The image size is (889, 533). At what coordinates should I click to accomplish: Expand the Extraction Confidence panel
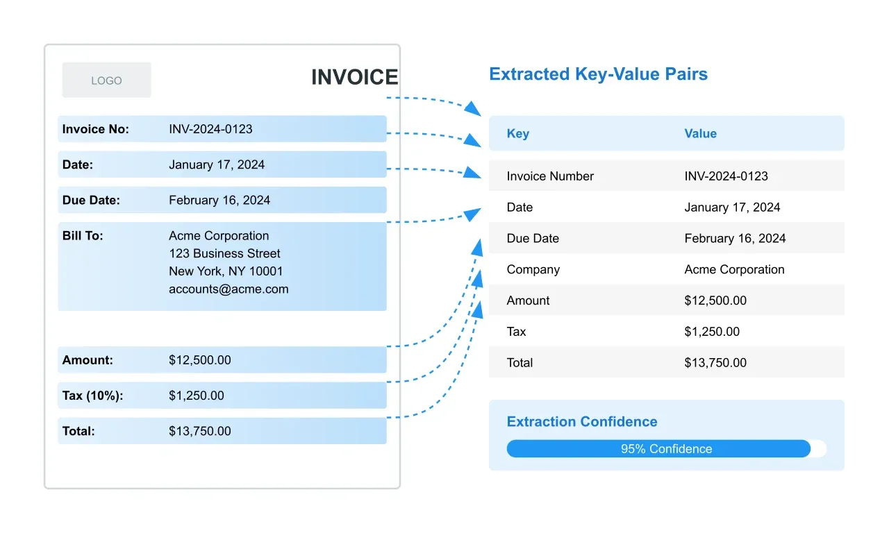point(667,435)
